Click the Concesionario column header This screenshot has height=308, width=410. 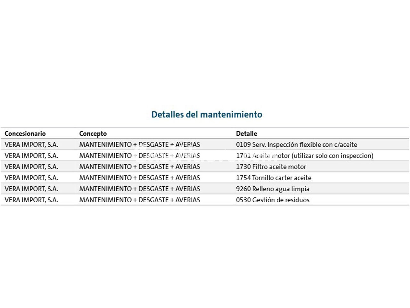[25, 134]
